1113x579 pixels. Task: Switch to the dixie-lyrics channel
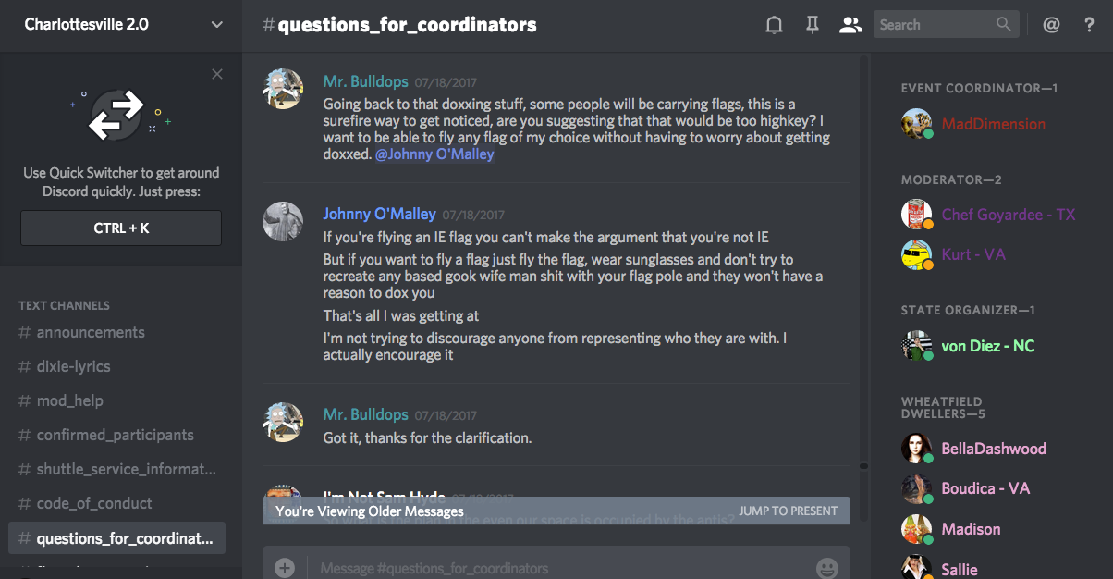point(73,366)
